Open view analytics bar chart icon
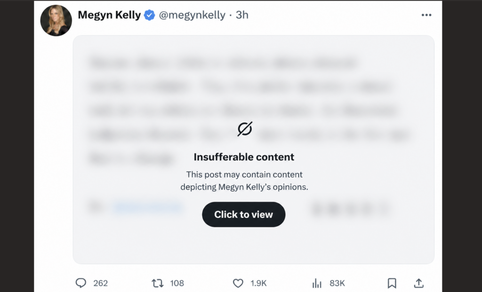Viewport: 482px width, 292px height. pyautogui.click(x=317, y=283)
